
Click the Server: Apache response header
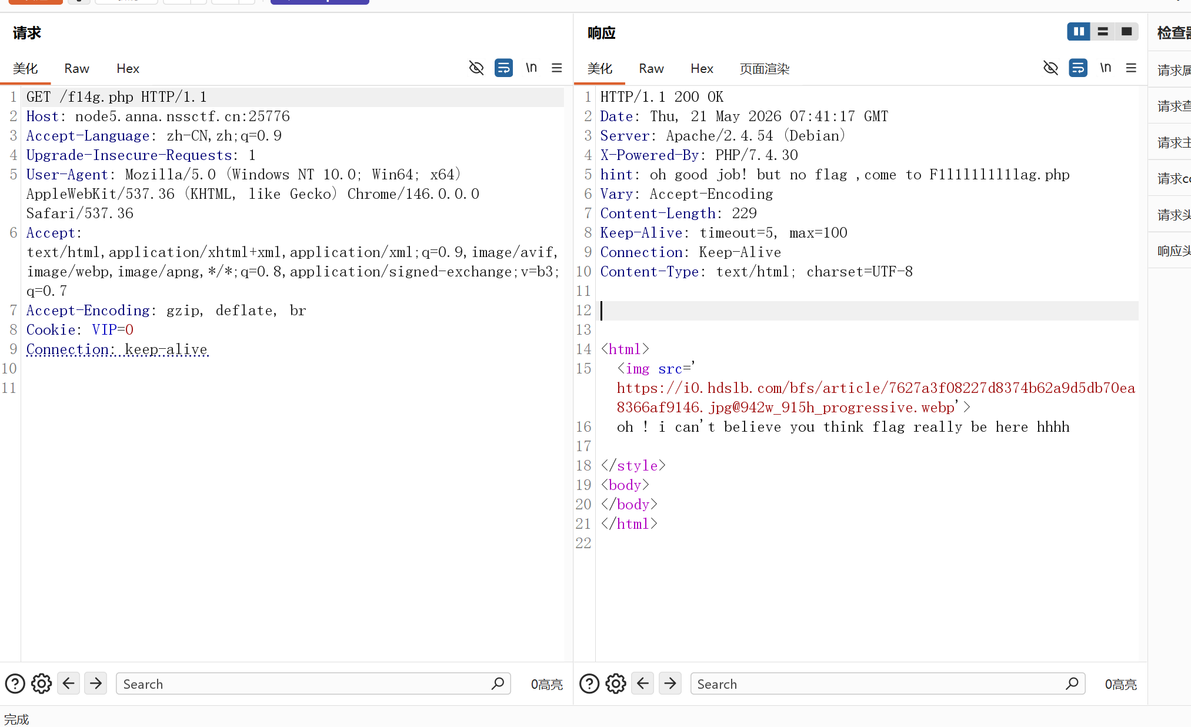[x=723, y=136]
